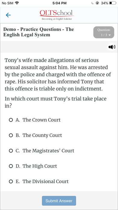Tap the Becoming an English Solicitor tagline

[x=57, y=19]
